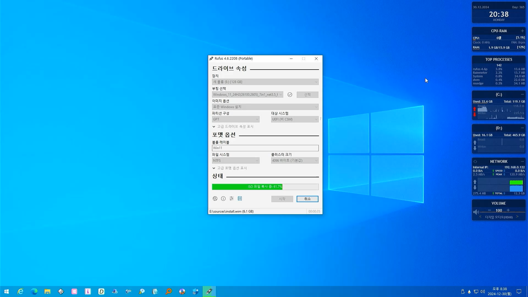Click the status bar path E:\sources\install.wim
Screen dimensions: 528x297
pyautogui.click(x=232, y=211)
